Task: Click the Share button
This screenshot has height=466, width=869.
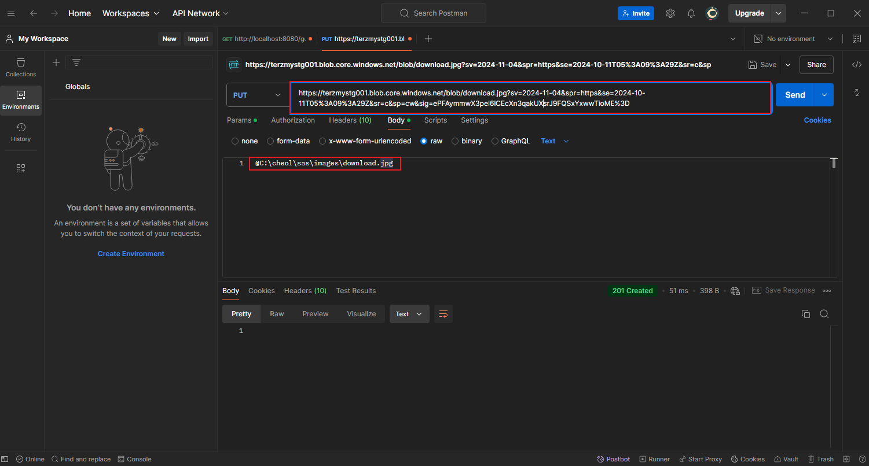Action: coord(816,65)
